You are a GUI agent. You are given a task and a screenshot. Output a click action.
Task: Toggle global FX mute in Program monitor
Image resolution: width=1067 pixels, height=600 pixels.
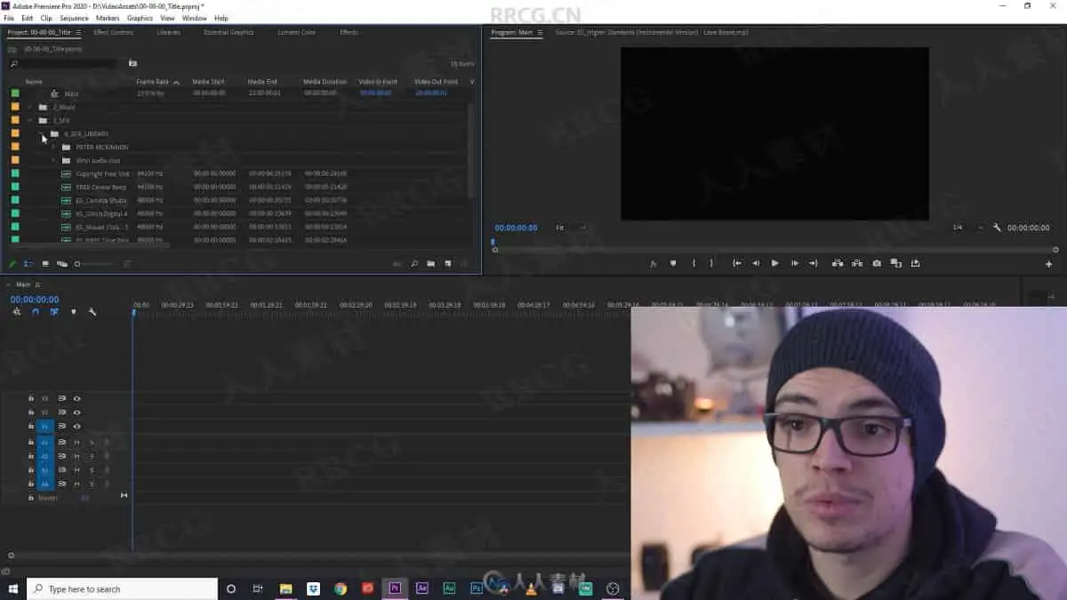[653, 263]
